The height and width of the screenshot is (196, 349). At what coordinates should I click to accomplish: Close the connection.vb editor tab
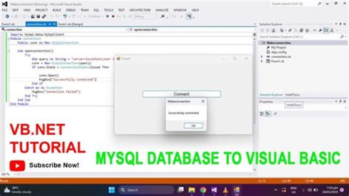(x=54, y=24)
